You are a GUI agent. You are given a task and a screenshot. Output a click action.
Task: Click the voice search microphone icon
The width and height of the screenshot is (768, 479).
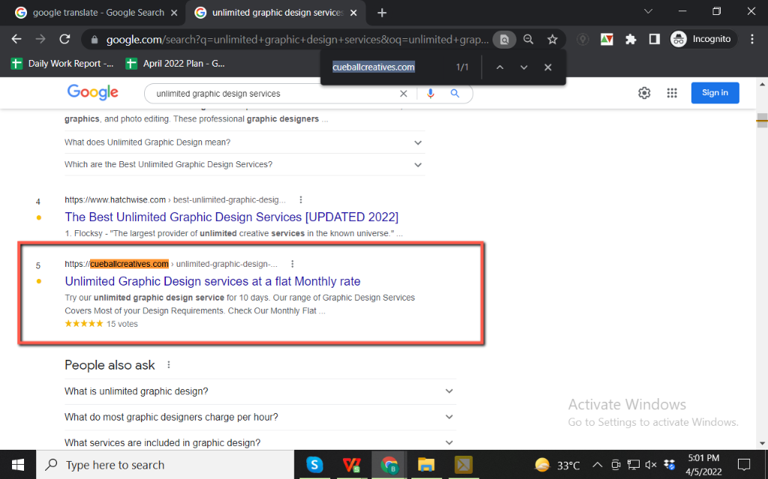point(431,94)
